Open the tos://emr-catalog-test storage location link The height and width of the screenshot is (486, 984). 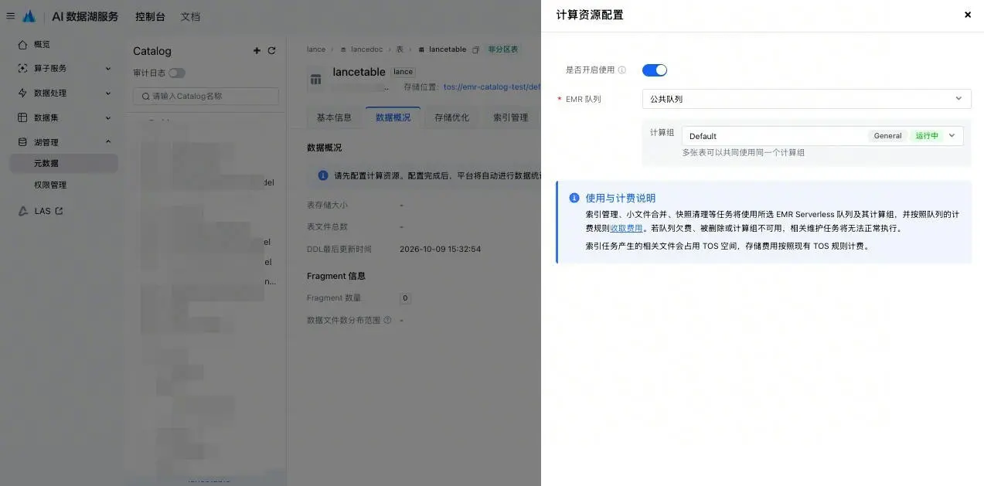pyautogui.click(x=492, y=87)
